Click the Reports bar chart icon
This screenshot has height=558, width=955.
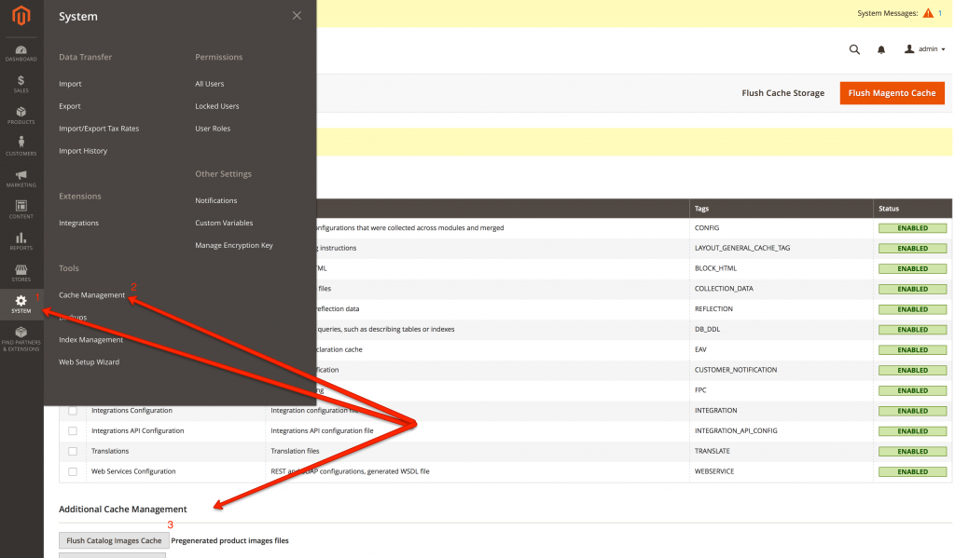21,241
